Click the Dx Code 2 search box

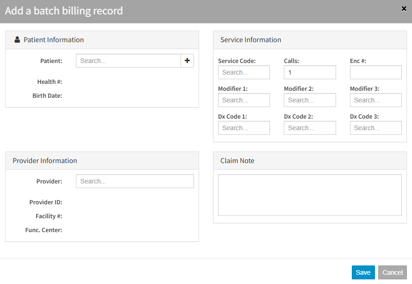point(310,128)
